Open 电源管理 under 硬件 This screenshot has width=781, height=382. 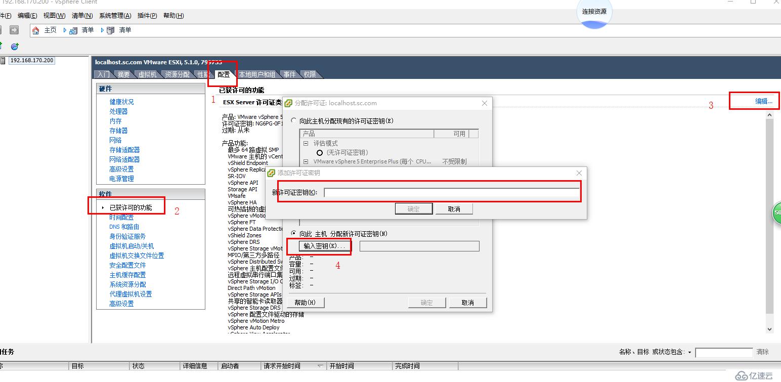(x=122, y=179)
